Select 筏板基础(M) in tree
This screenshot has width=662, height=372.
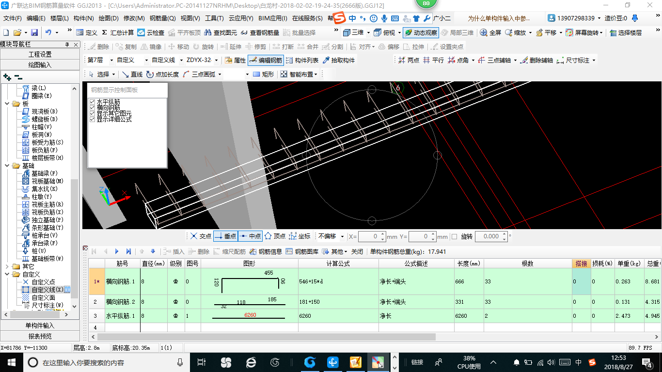click(x=43, y=181)
